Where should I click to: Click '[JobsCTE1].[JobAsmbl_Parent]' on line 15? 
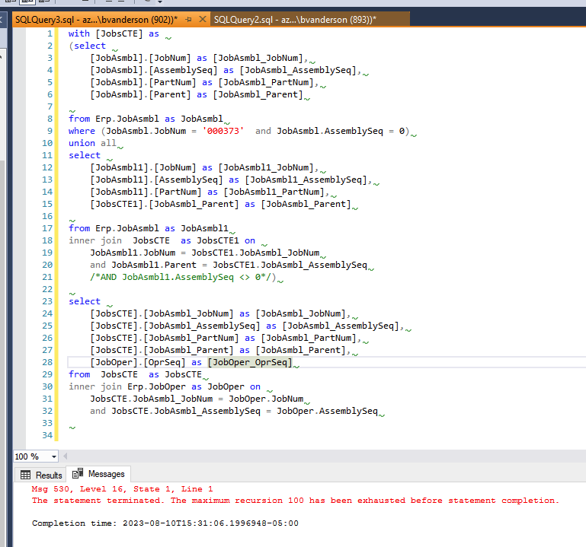tap(165, 204)
